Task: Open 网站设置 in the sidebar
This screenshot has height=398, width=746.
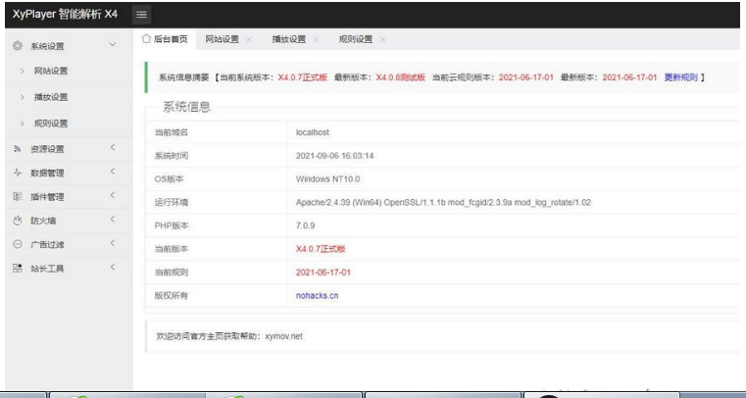Action: (50, 71)
